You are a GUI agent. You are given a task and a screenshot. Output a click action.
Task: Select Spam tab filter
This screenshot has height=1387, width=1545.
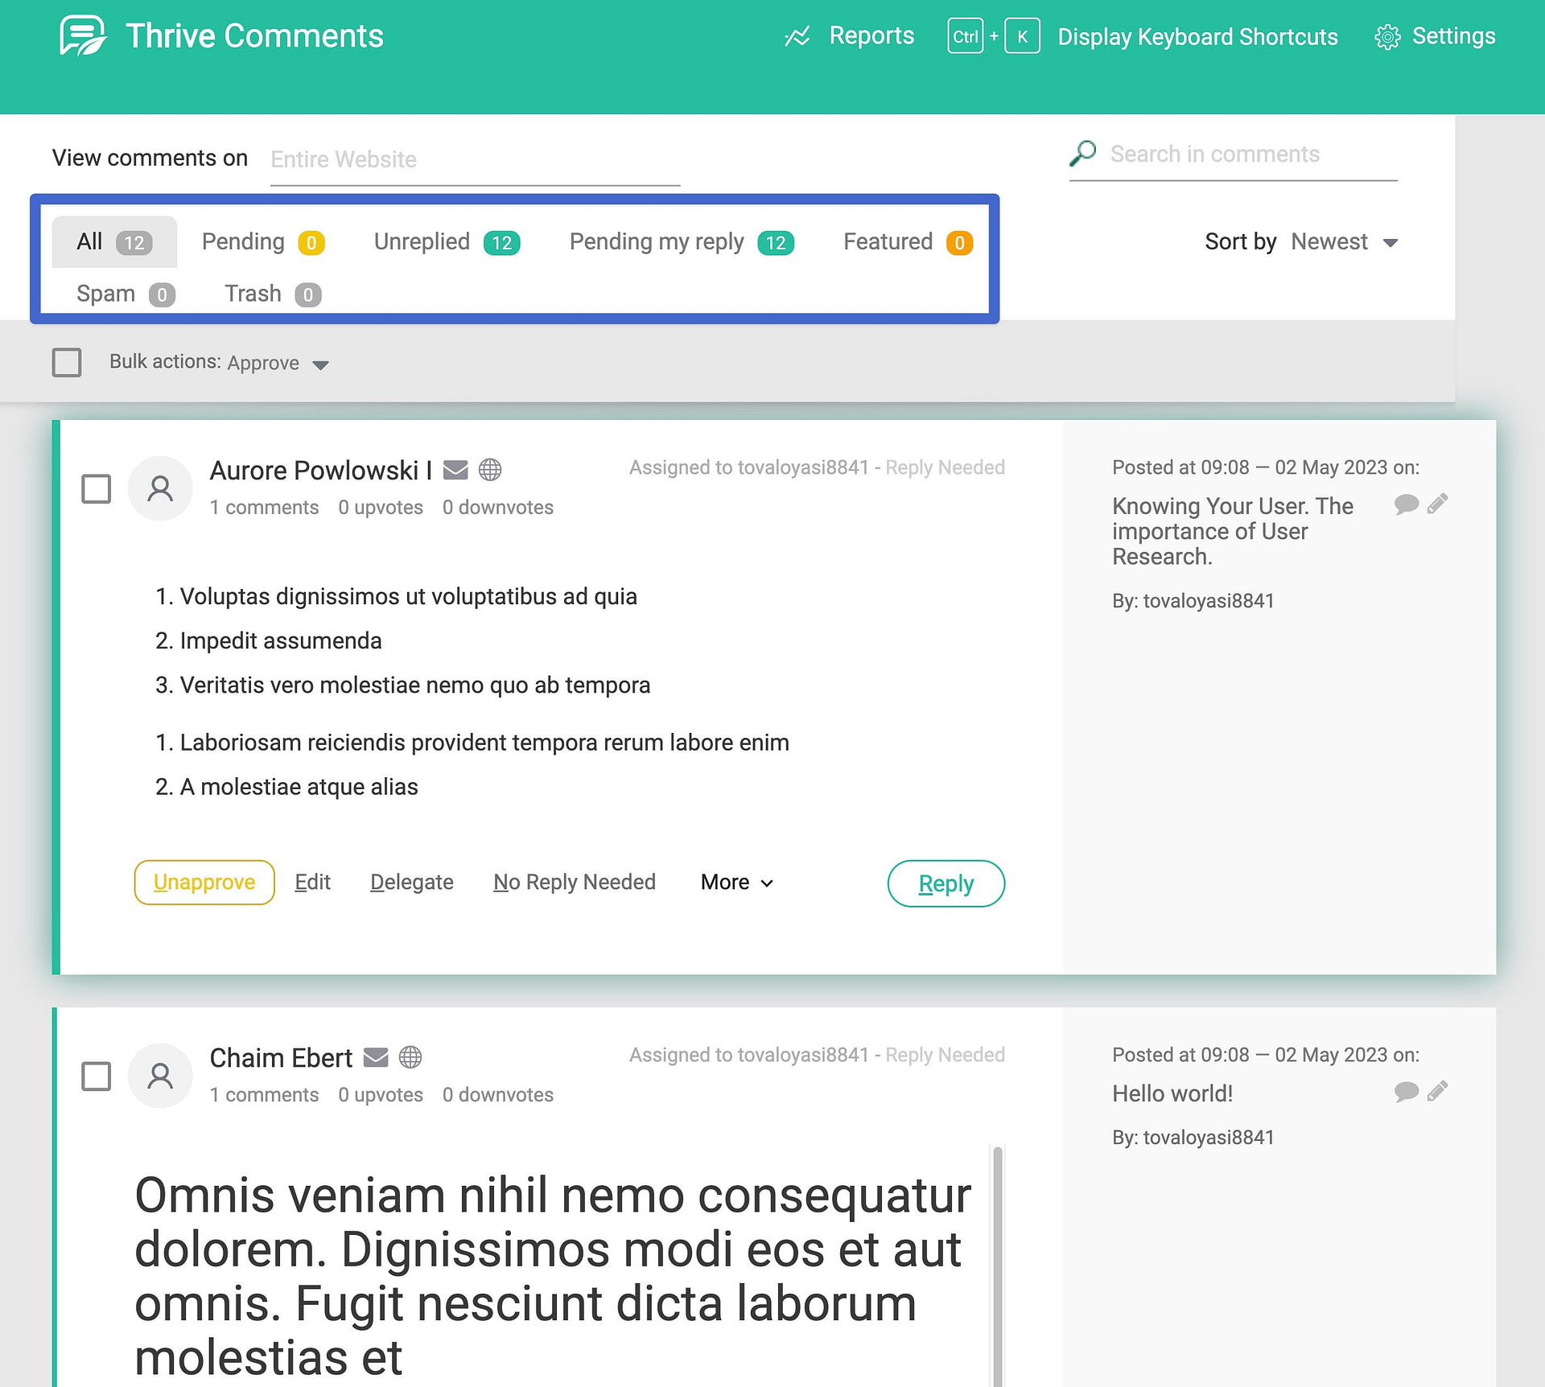[123, 293]
